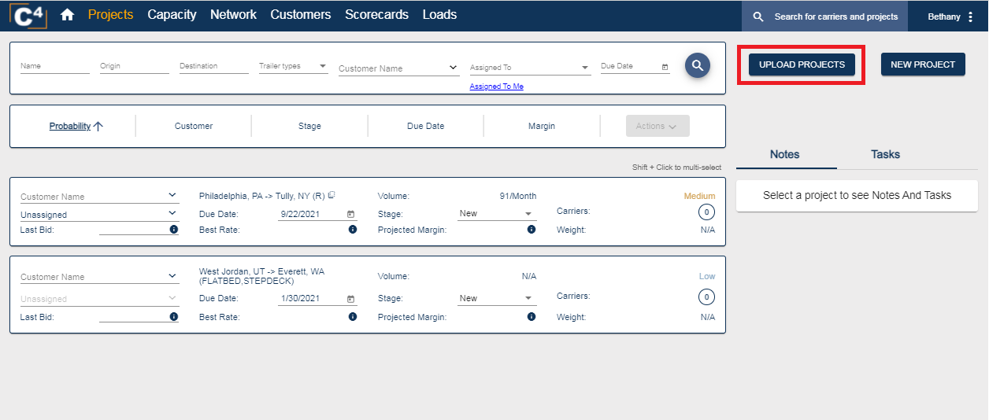The image size is (989, 420).
Task: Expand Unassigned dropdown on Philadelphia project
Action: coord(172,213)
